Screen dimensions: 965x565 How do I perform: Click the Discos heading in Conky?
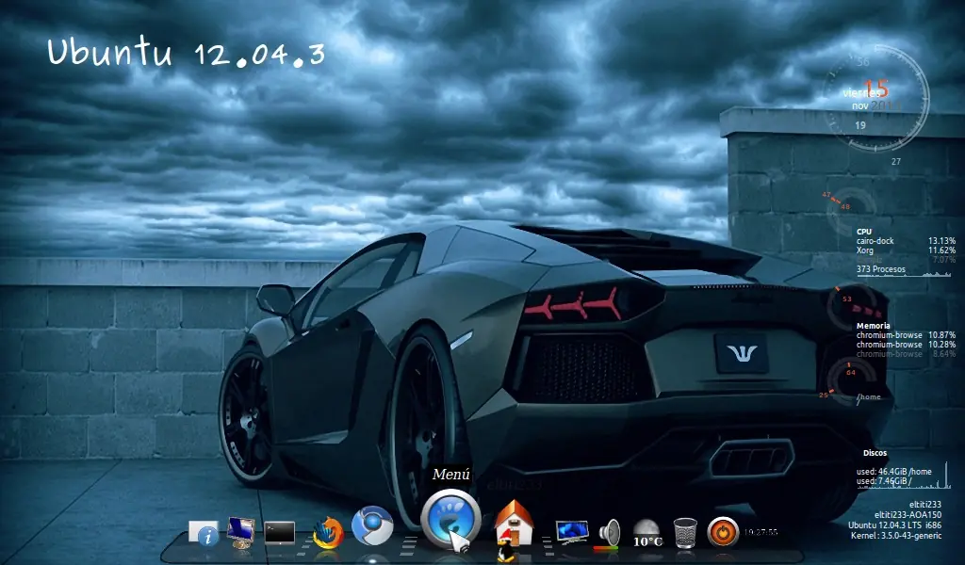875,453
